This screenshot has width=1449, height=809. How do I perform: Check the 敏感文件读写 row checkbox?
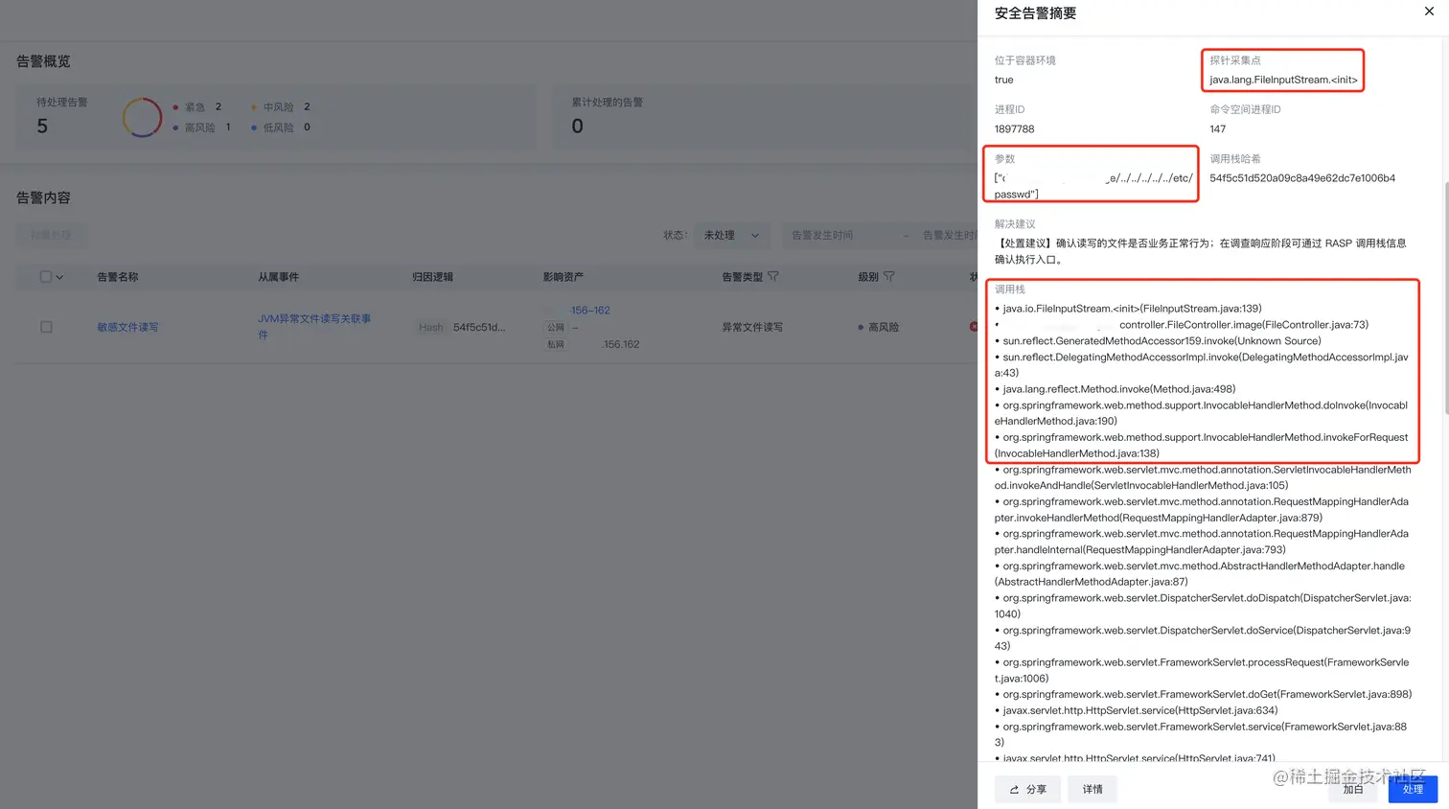tap(46, 327)
